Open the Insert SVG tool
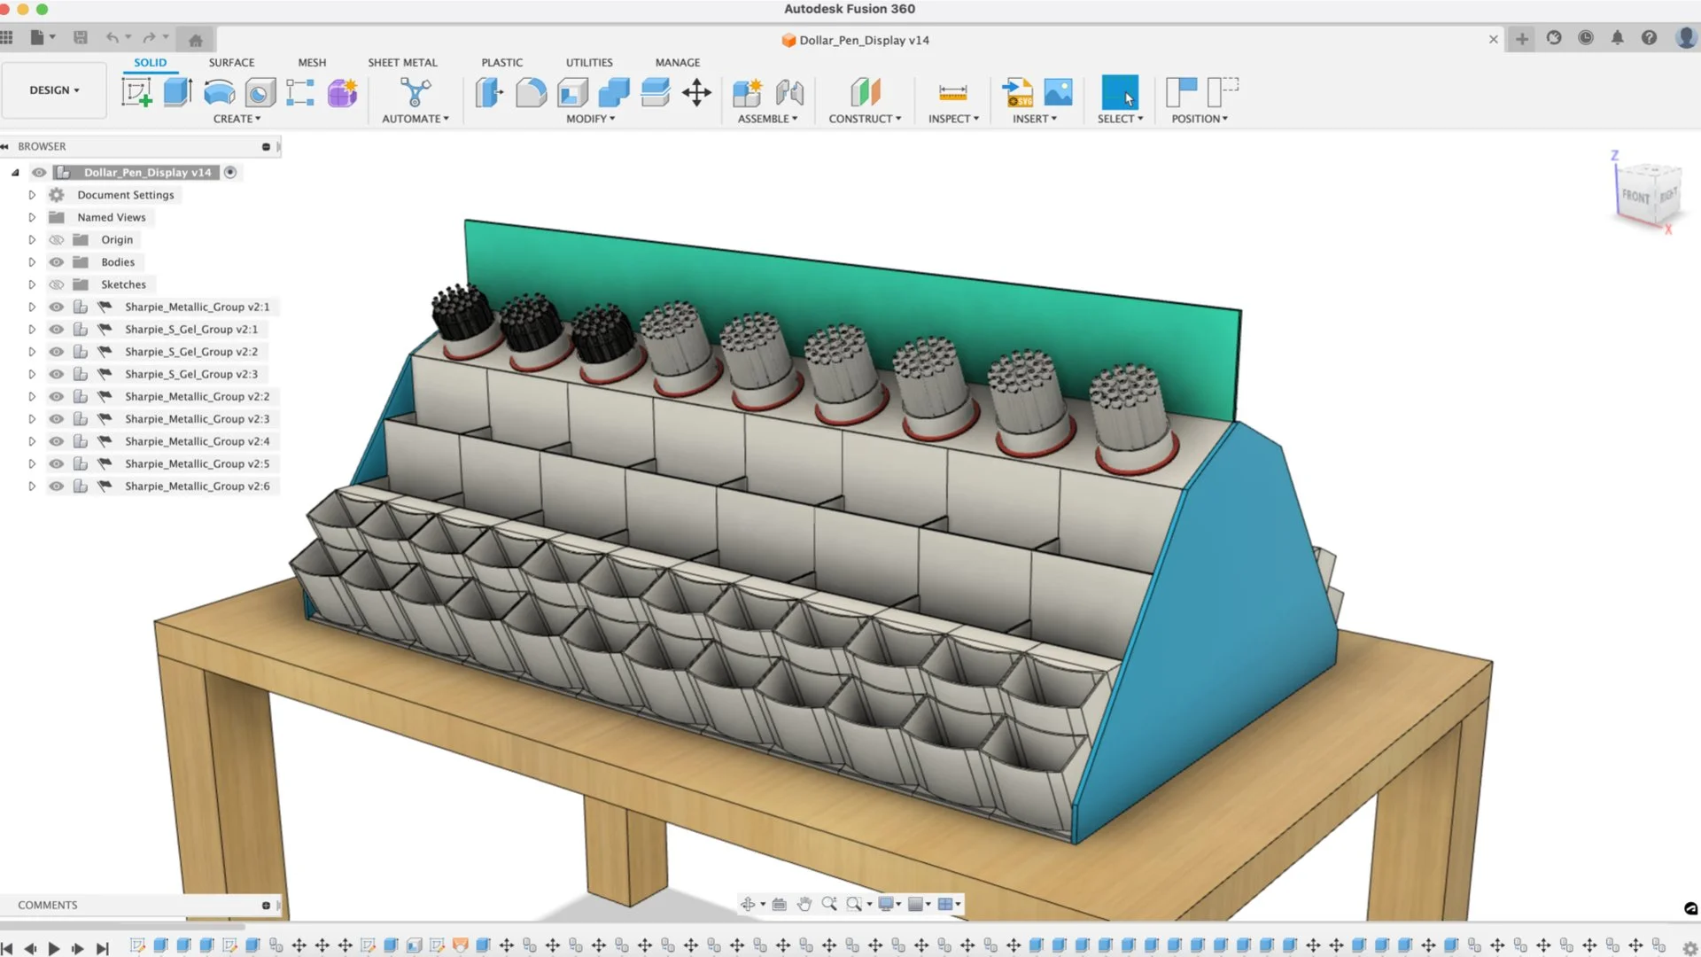This screenshot has height=957, width=1701. pyautogui.click(x=1017, y=92)
